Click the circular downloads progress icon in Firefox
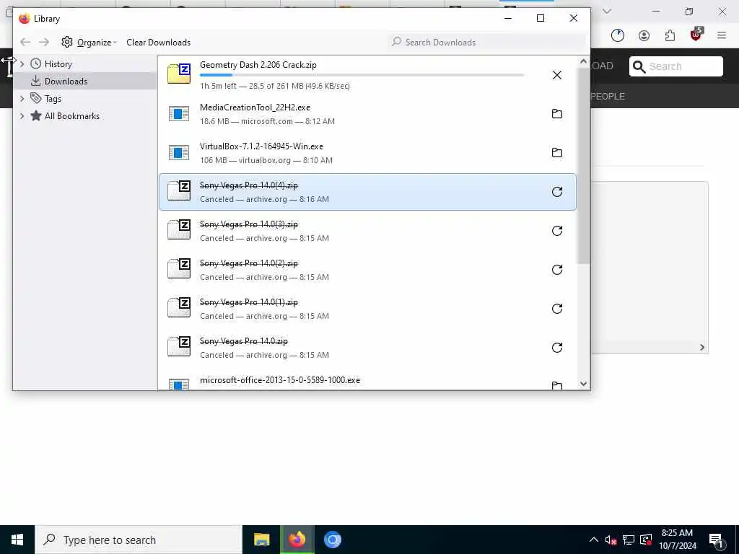Viewport: 739px width, 554px height. pyautogui.click(x=618, y=36)
